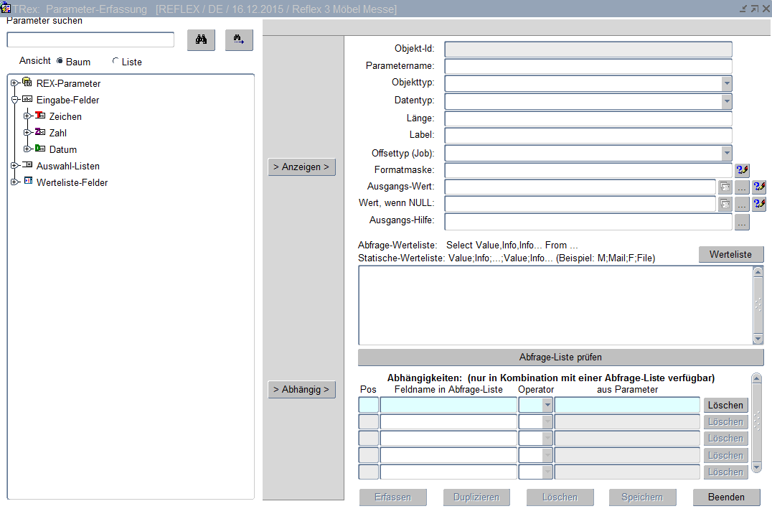Screen dimensions: 772x514
Task: Select Auswahl-Listen in the tree
Action: click(67, 166)
